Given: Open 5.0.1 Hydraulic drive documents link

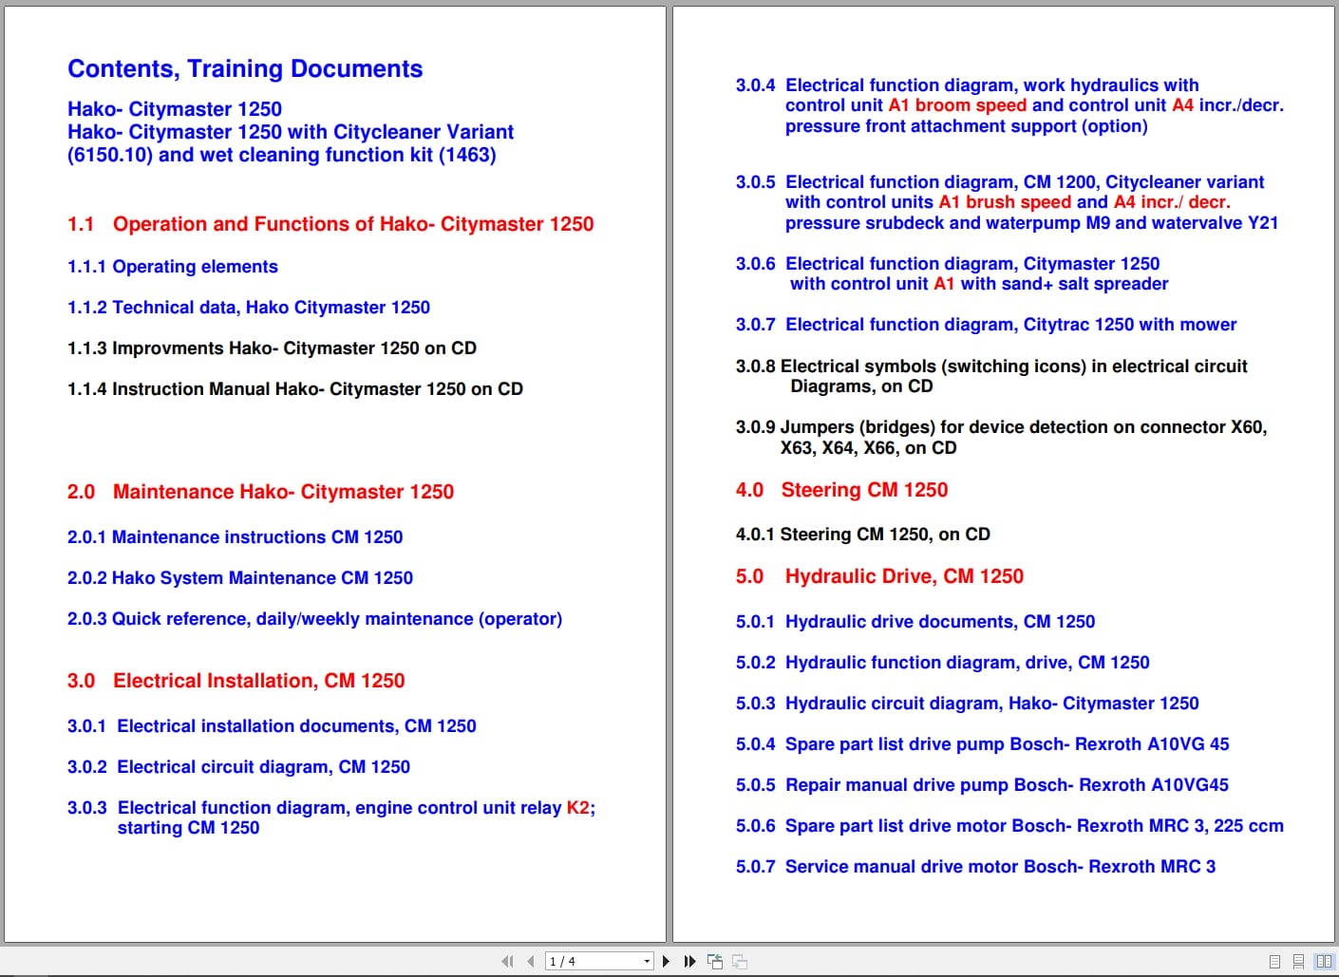Looking at the screenshot, I should [x=915, y=622].
